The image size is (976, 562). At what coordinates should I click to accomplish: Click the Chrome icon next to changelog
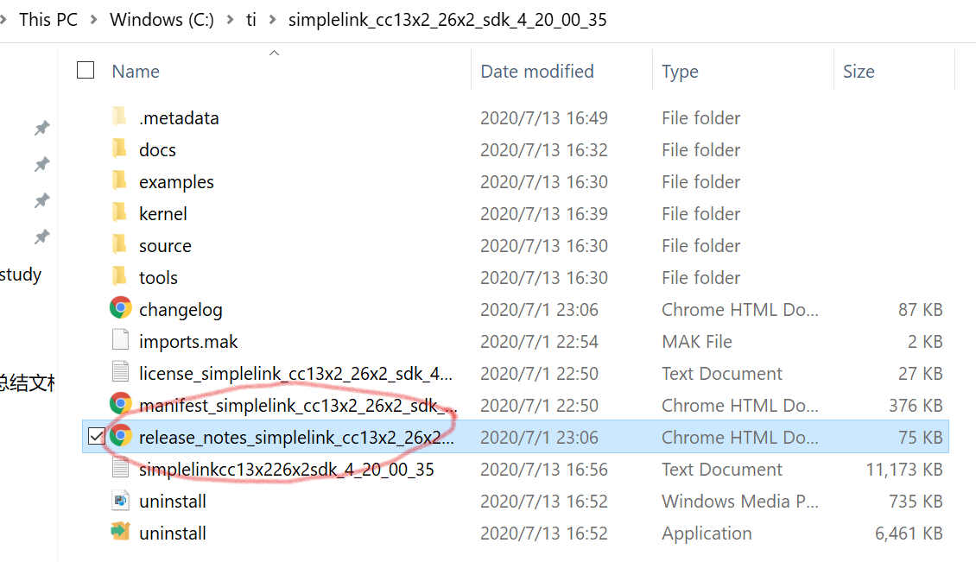click(120, 308)
